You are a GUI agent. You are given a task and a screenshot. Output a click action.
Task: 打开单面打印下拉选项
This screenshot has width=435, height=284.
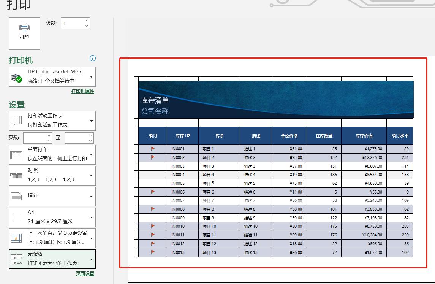click(x=91, y=155)
